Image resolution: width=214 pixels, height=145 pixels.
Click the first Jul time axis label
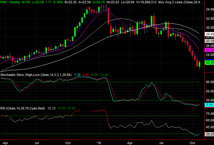coord(37,143)
